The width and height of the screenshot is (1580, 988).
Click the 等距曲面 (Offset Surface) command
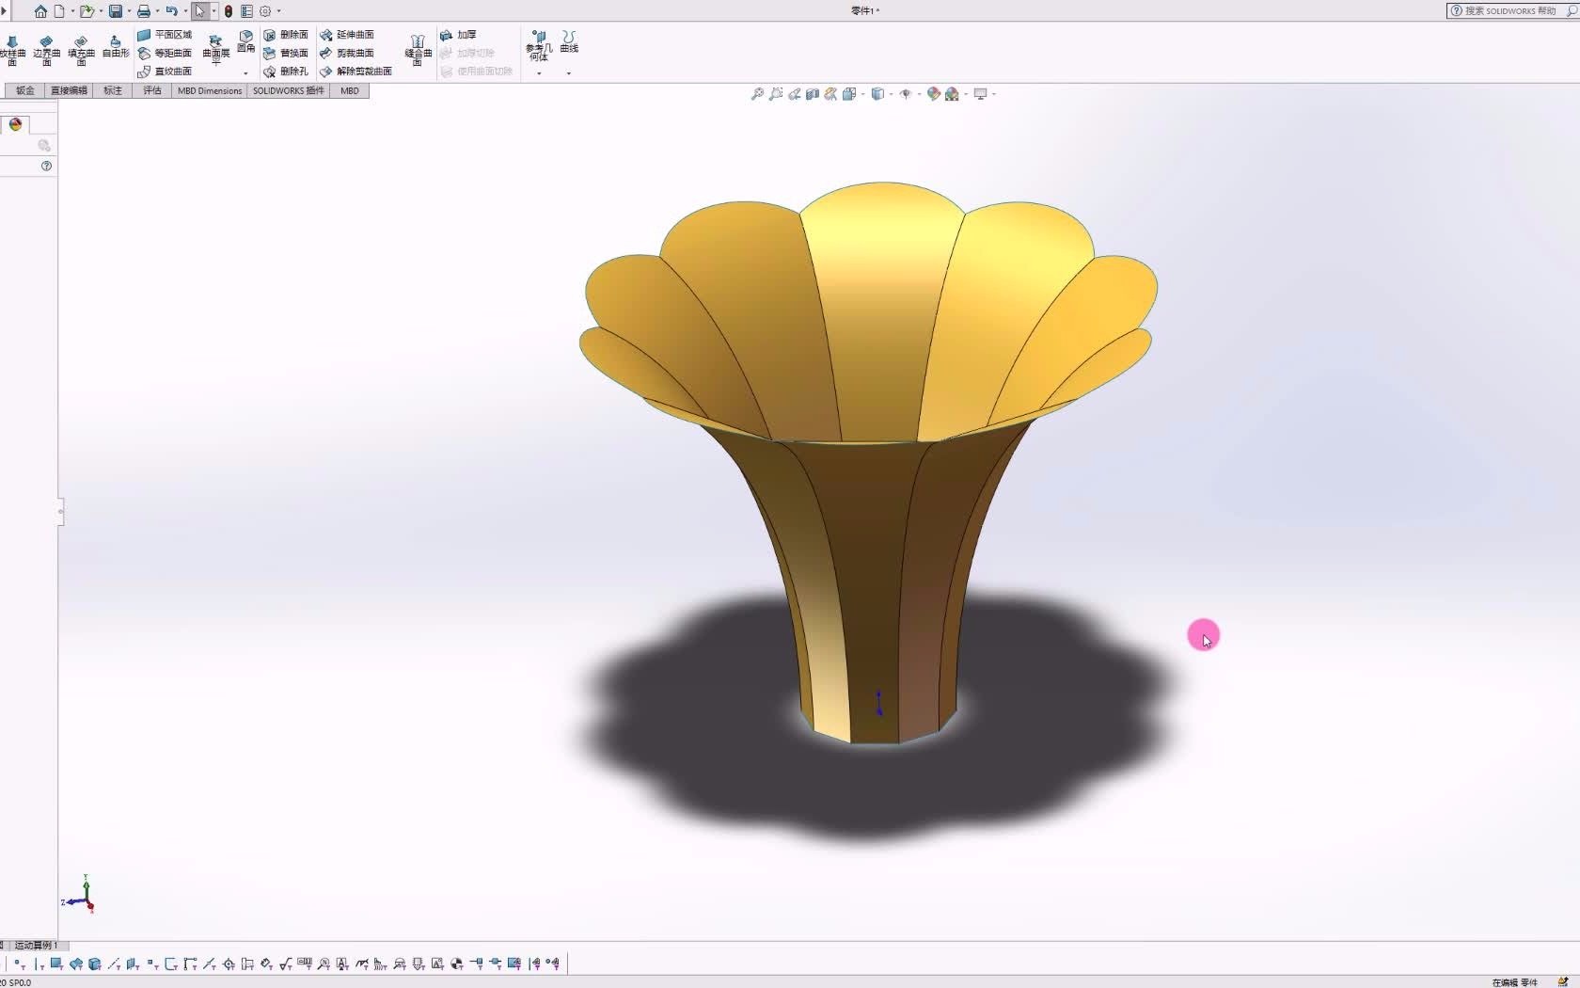[x=165, y=53]
